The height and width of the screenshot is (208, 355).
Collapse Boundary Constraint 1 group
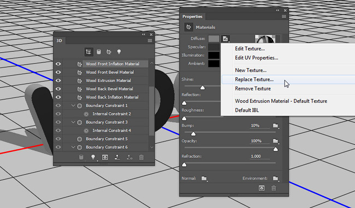pos(73,105)
